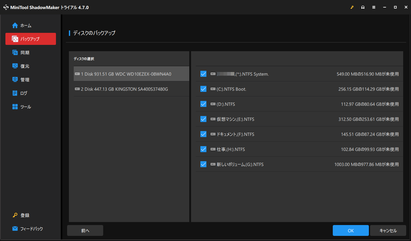
Task: Click the ディスクの選択 heading
Action: [84, 59]
